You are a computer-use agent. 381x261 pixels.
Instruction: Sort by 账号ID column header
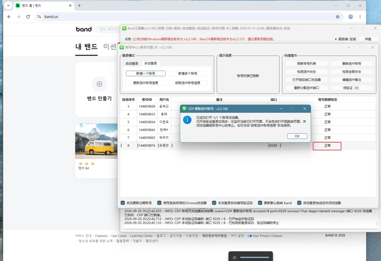pos(147,100)
